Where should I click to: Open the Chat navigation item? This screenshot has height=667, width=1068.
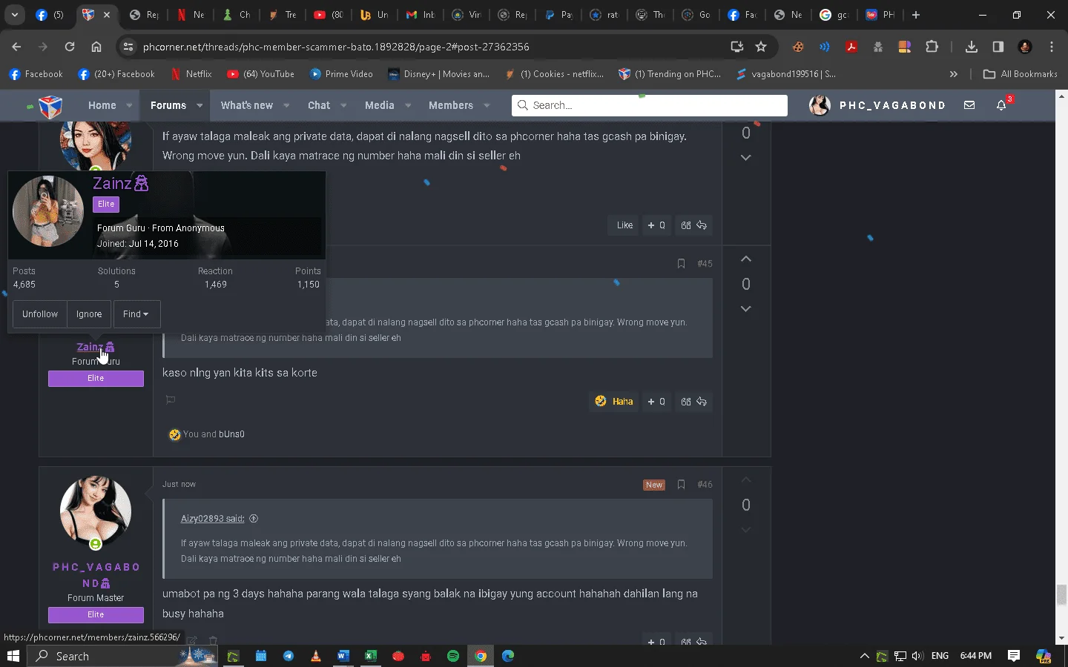coord(319,105)
